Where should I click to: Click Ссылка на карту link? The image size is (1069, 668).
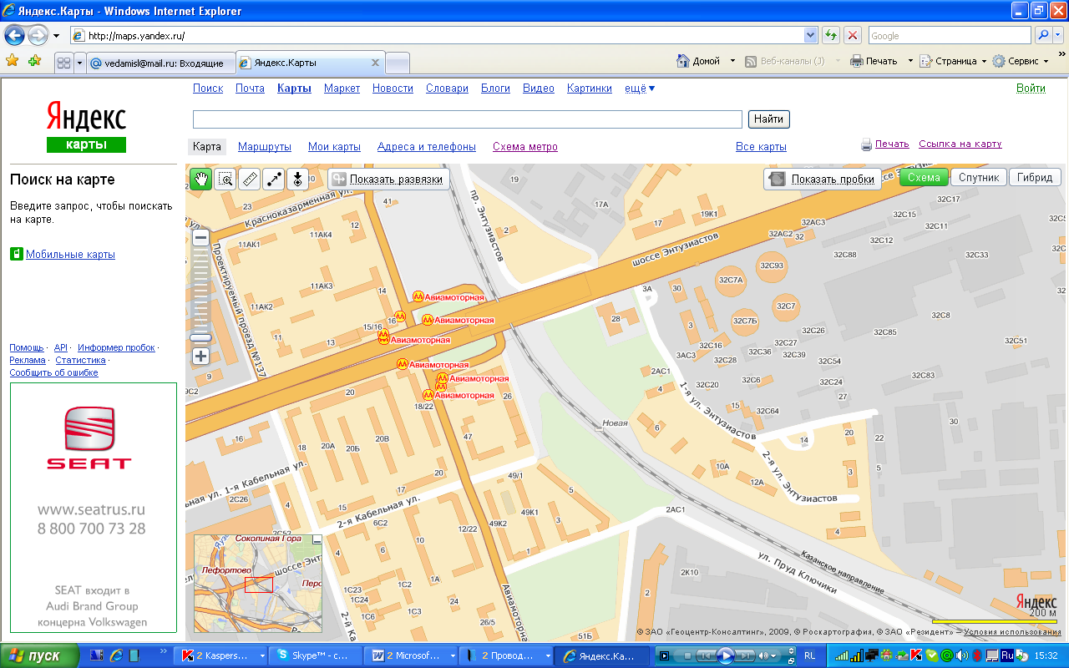click(x=960, y=144)
